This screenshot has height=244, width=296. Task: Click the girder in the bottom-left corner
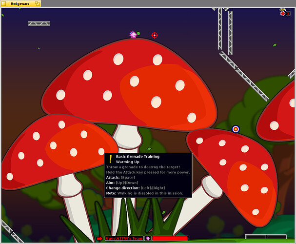11,231
